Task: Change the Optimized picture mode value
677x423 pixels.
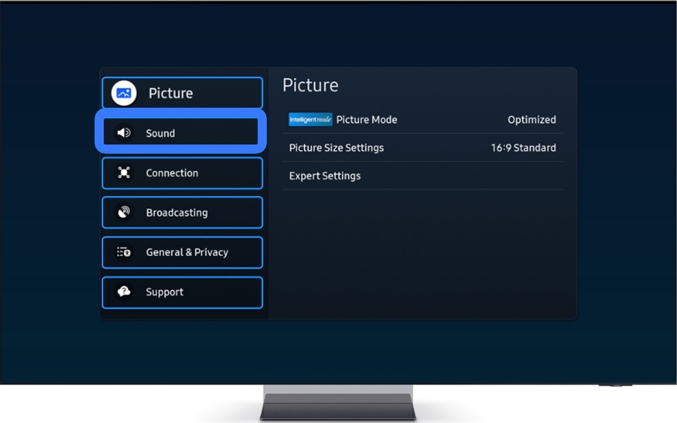Action: 532,120
